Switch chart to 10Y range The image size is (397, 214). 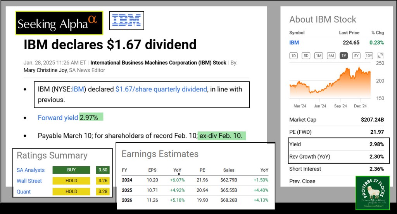(x=369, y=56)
